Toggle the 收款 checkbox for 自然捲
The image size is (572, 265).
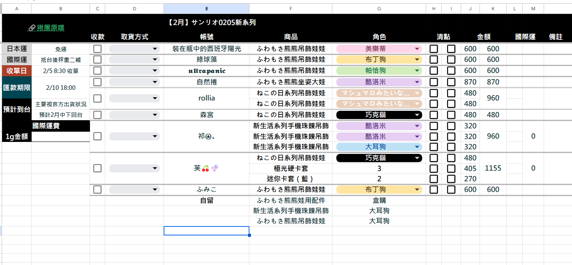(x=97, y=82)
